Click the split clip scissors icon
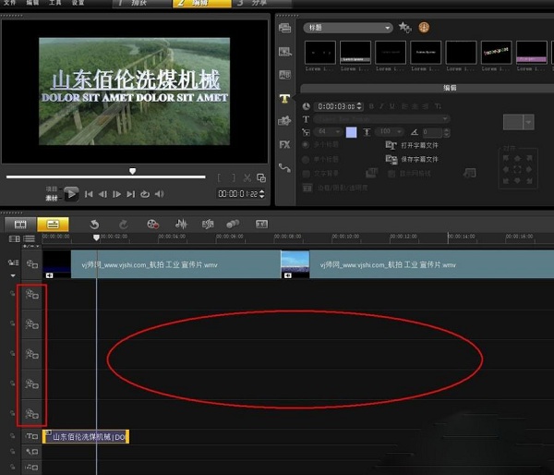 point(247,178)
